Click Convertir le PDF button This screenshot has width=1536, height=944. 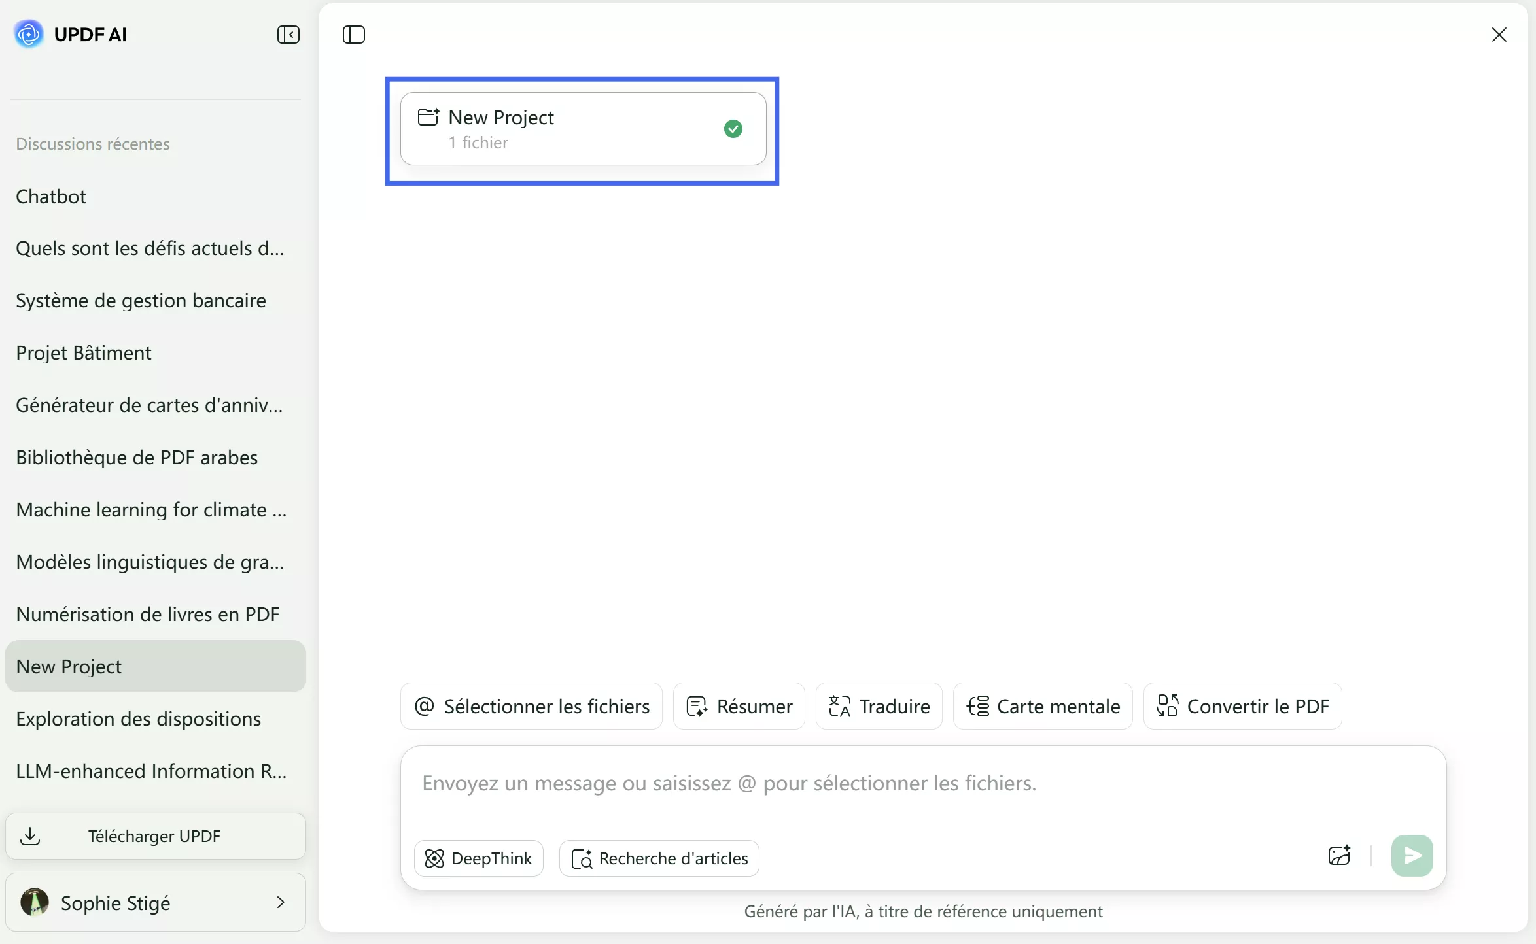click(1242, 706)
